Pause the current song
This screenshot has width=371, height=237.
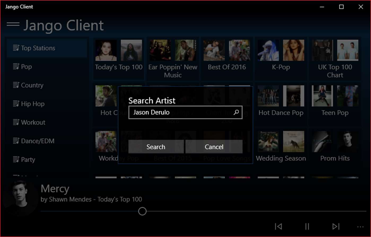tap(307, 226)
